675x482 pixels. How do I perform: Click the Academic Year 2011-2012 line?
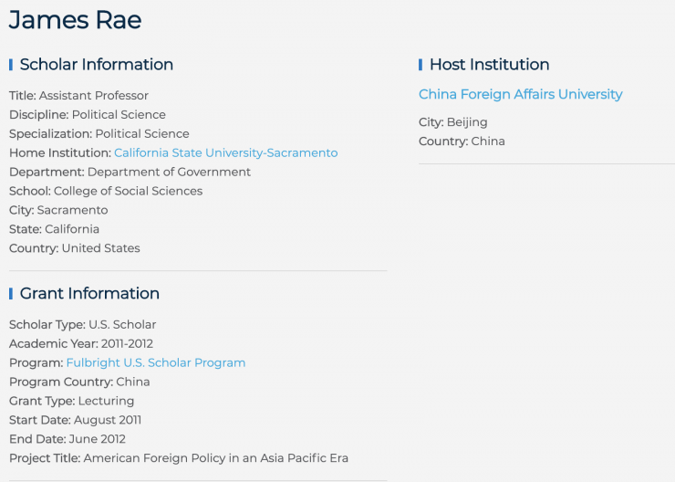point(81,343)
